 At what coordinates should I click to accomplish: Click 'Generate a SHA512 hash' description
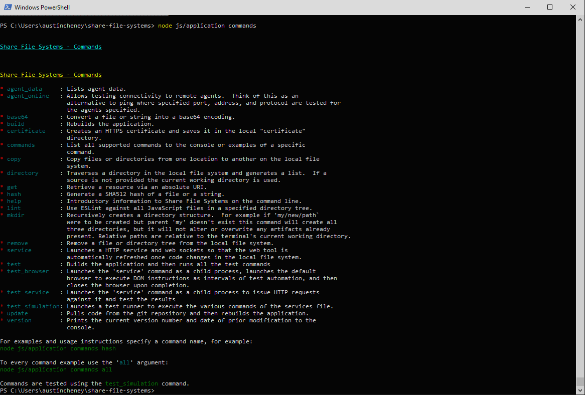pos(145,194)
